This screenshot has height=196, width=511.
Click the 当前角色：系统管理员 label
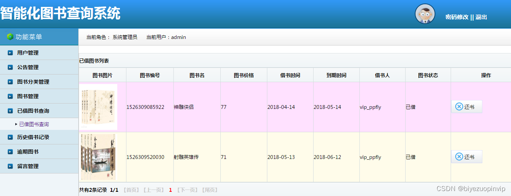coord(112,37)
